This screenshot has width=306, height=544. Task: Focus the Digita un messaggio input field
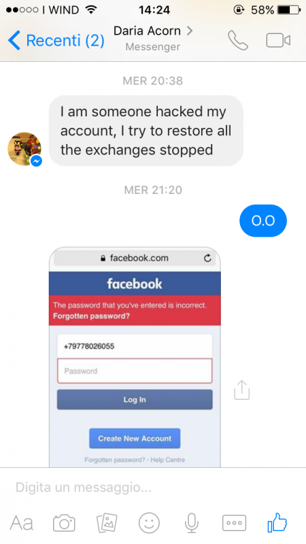[x=153, y=488]
